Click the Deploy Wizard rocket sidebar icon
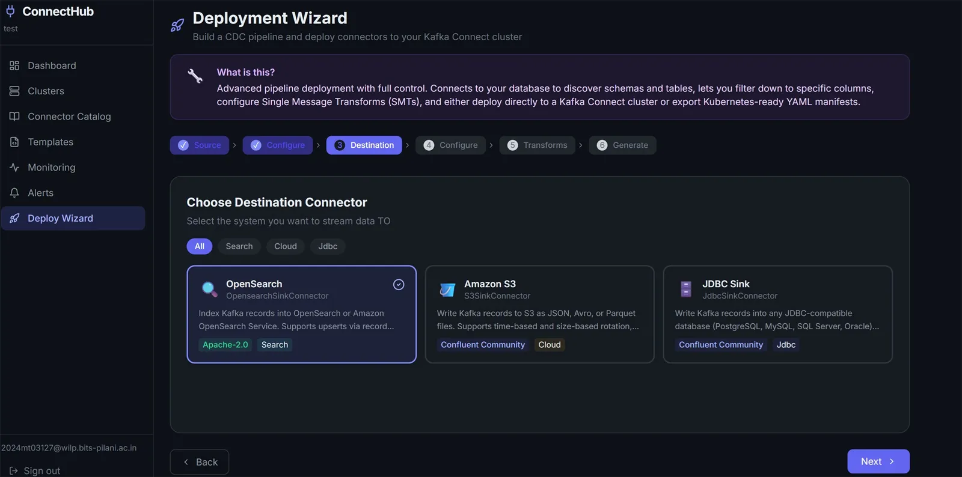 (x=14, y=218)
